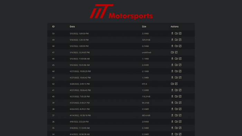Click the edit icon in row 36
Screen dimensions: 242x136
tap(180, 122)
